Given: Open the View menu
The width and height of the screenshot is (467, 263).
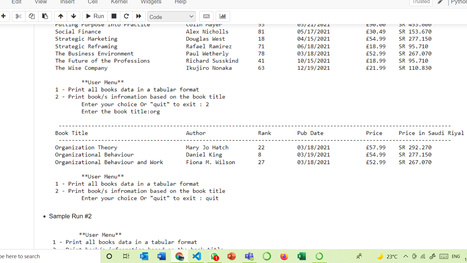Looking at the screenshot, I should [41, 2].
